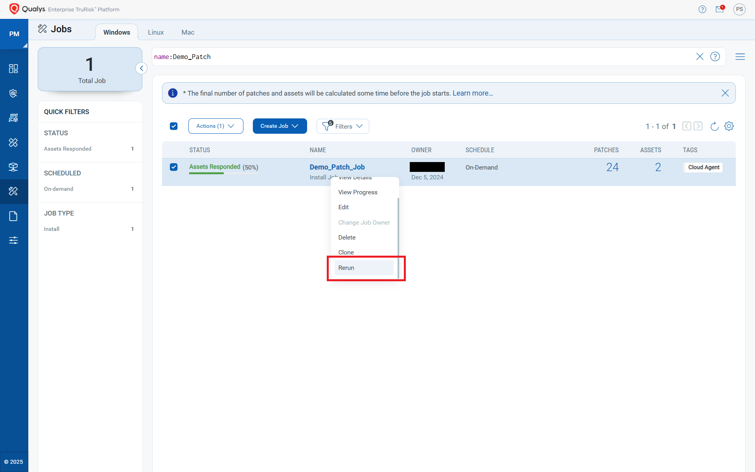
Task: Click the Assets Responded progress bar
Action: (x=223, y=173)
